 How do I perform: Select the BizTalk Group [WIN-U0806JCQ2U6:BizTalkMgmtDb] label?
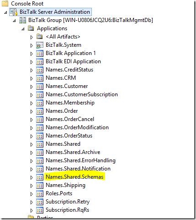click(90, 20)
